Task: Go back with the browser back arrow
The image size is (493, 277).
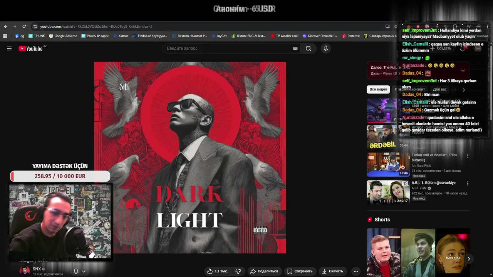Action: point(5,27)
